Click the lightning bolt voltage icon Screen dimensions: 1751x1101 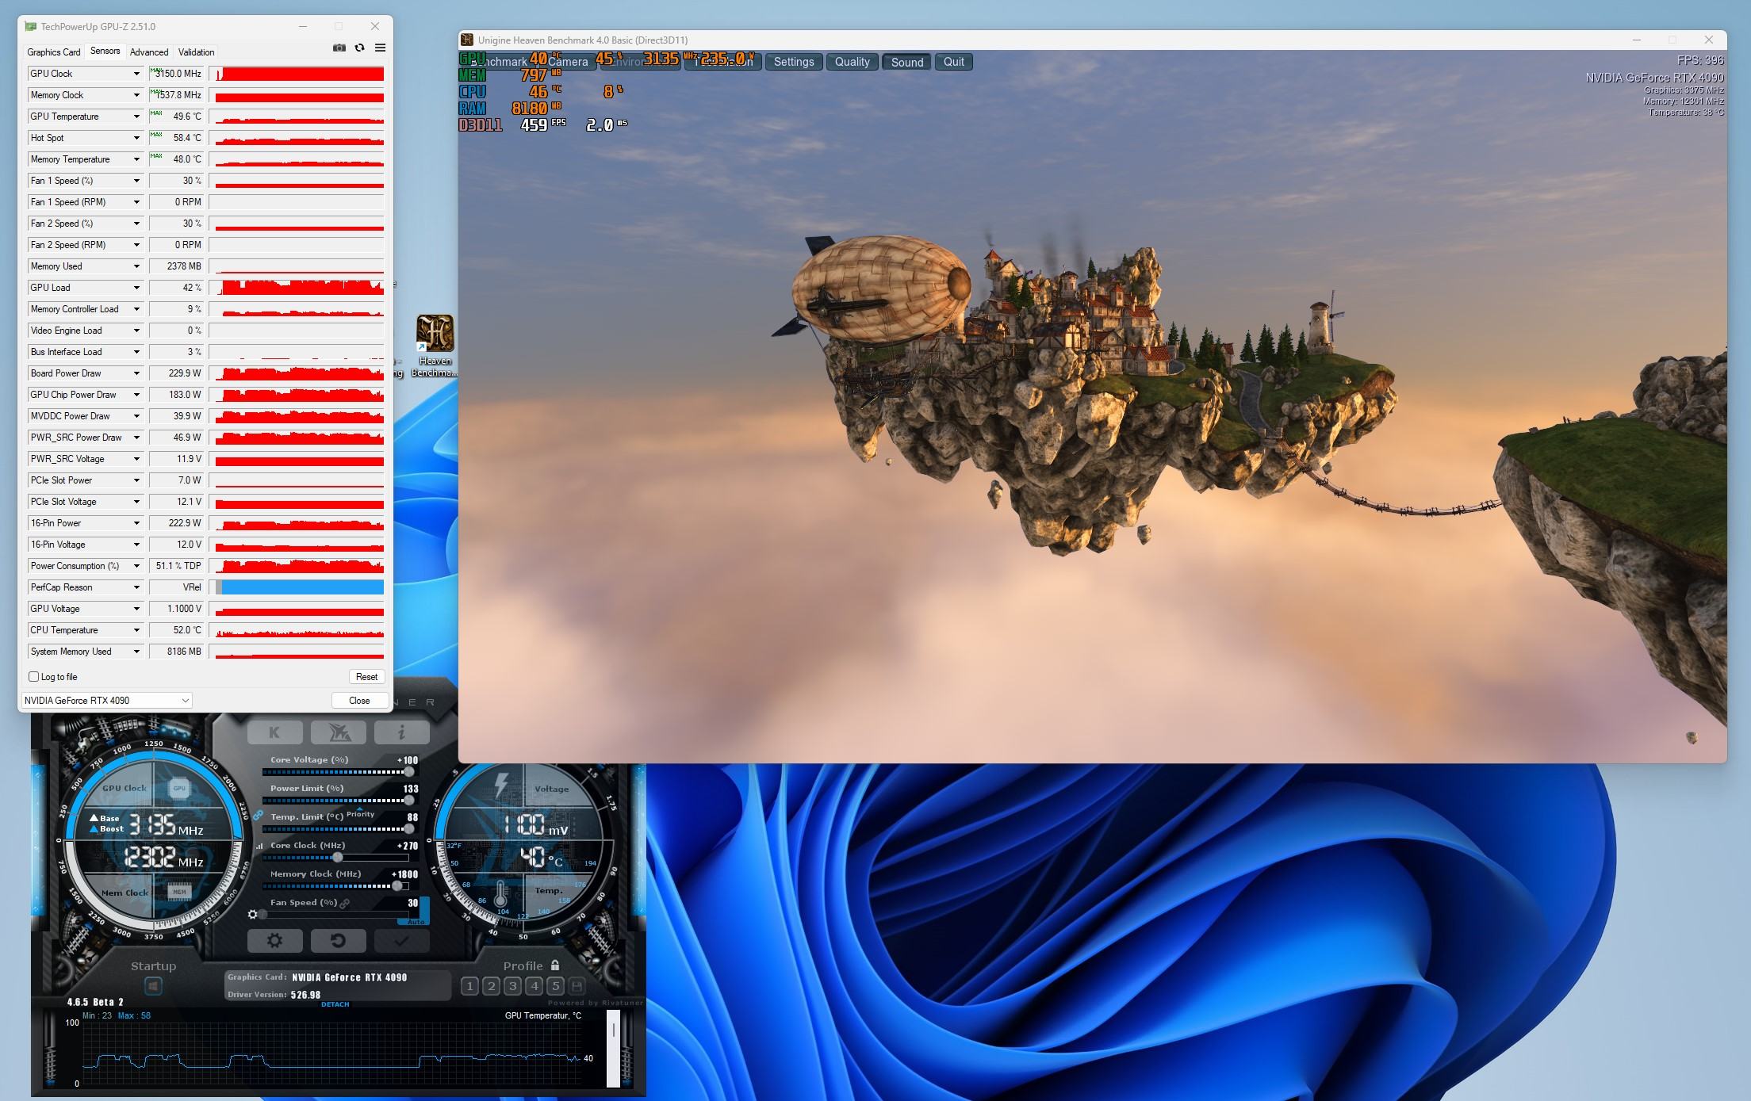coord(501,785)
